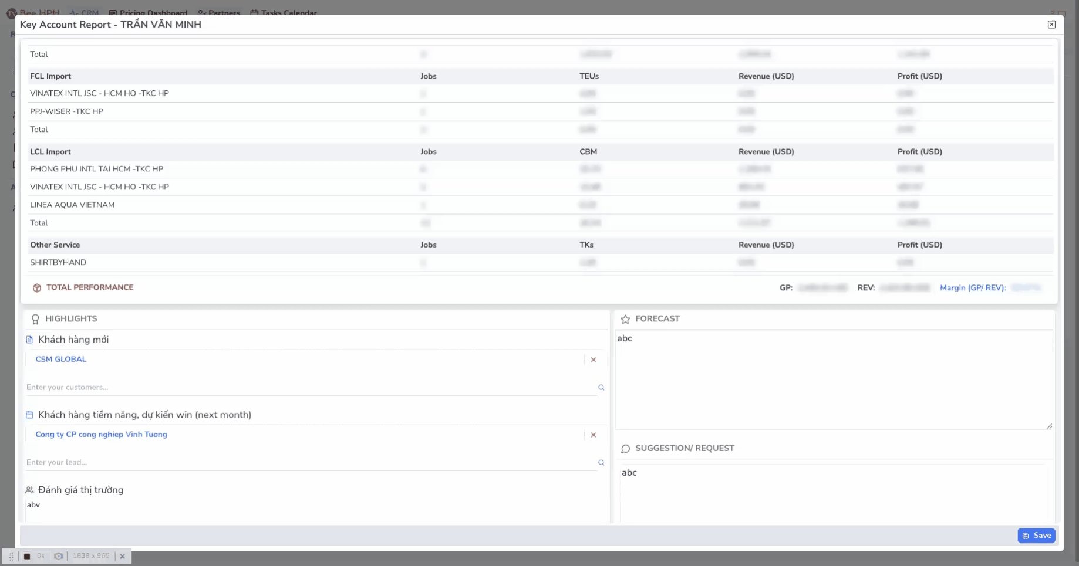Grab the Forecast textarea resize handle
The width and height of the screenshot is (1079, 566).
pos(1049,426)
